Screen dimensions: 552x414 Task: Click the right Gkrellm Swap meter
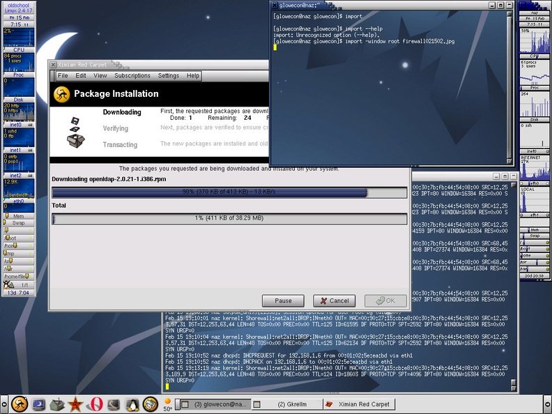(535, 236)
